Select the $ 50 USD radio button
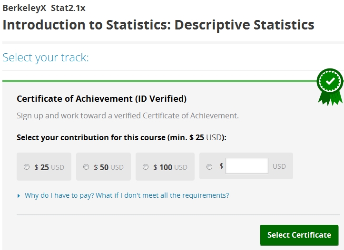 (x=86, y=167)
